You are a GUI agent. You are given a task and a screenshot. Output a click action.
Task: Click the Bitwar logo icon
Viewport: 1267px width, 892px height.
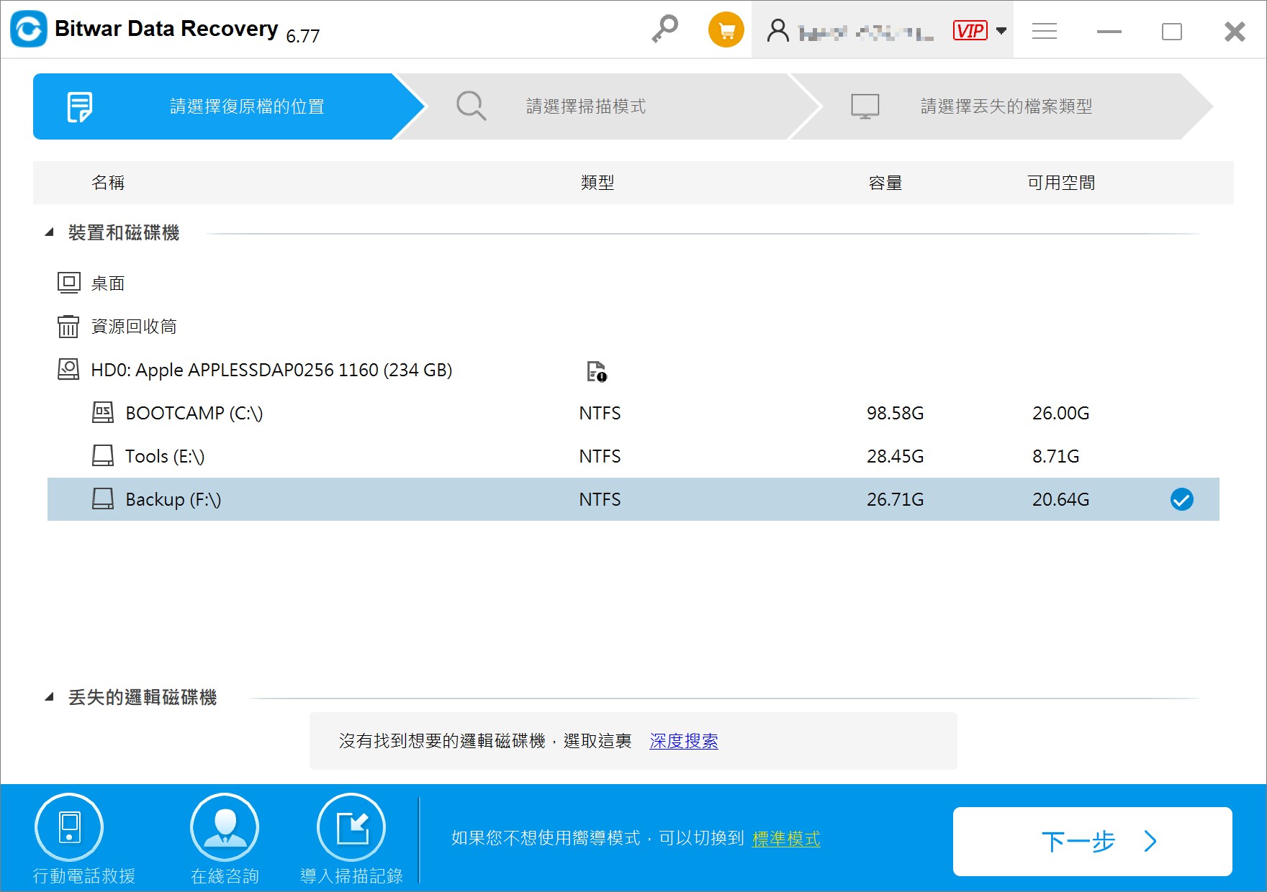click(29, 29)
